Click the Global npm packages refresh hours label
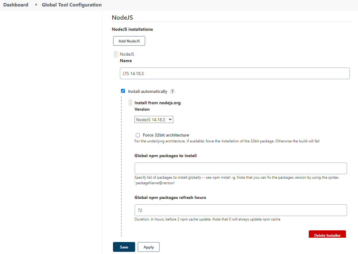The height and width of the screenshot is (254, 358). click(170, 197)
